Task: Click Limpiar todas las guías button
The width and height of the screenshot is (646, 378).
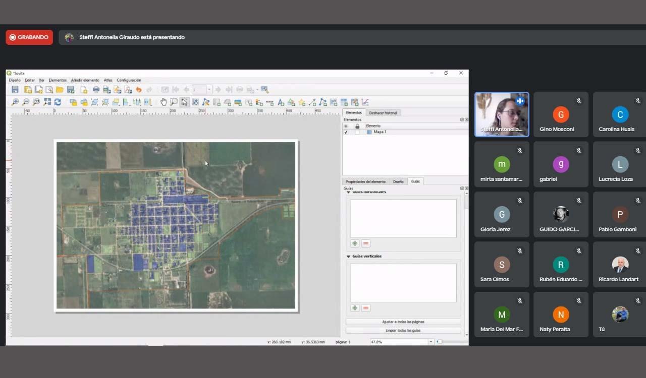Action: pos(403,331)
